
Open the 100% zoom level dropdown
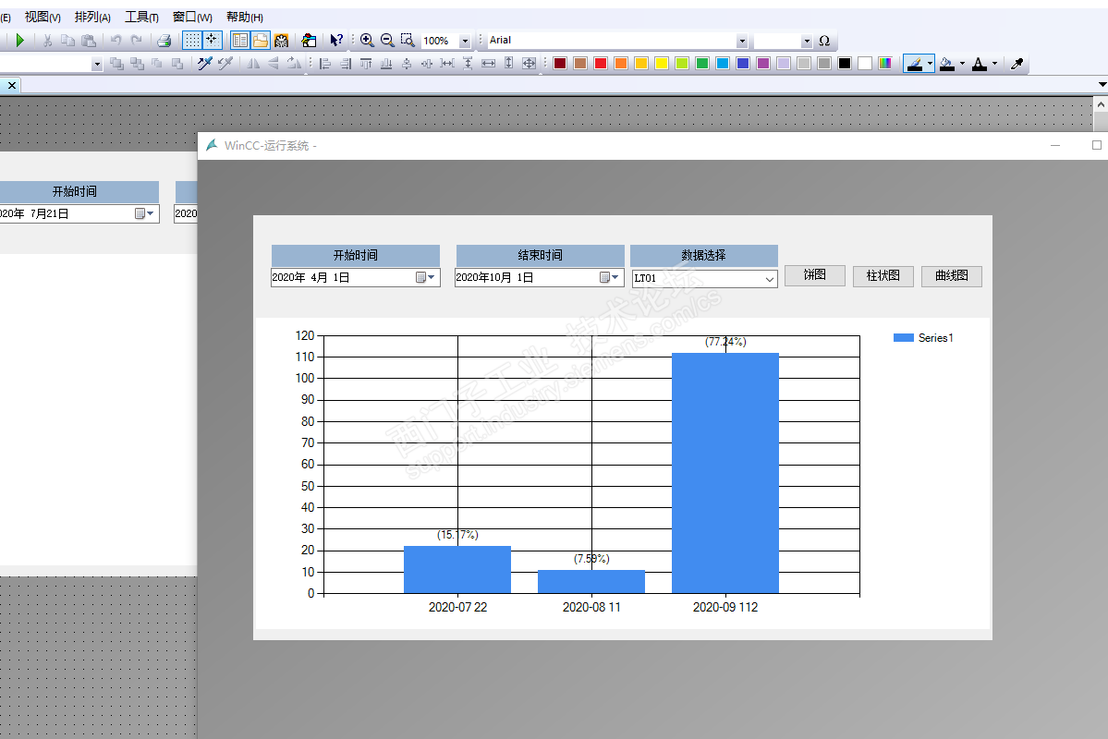[465, 41]
